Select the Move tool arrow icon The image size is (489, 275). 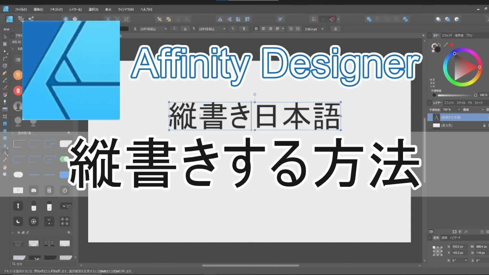click(x=5, y=37)
